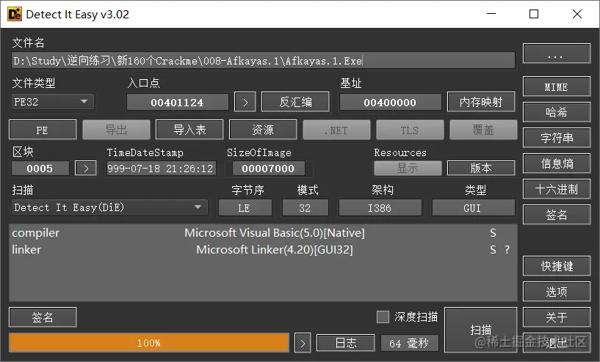Maximize the Detect It Easy window
Screen dimensions: 600x362
[534, 14]
